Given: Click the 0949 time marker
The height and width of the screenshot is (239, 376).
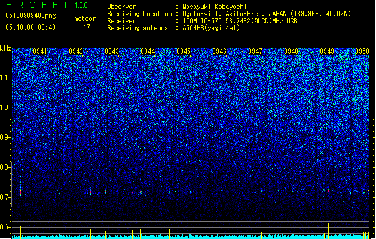Looking at the screenshot, I should [327, 51].
